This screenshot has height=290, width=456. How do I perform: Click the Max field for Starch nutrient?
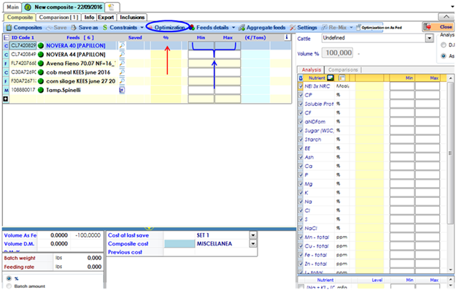point(428,140)
